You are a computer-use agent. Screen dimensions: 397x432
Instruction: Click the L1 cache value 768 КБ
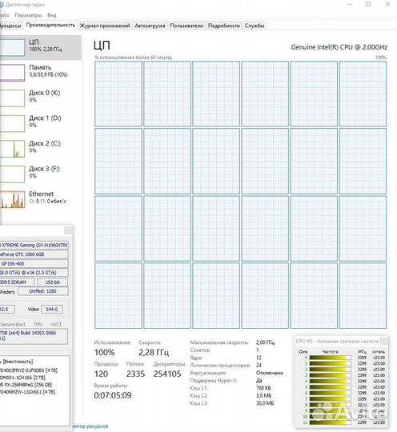(x=263, y=388)
